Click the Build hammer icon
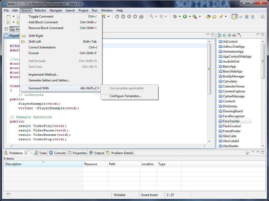The image size is (269, 201). tap(151, 16)
